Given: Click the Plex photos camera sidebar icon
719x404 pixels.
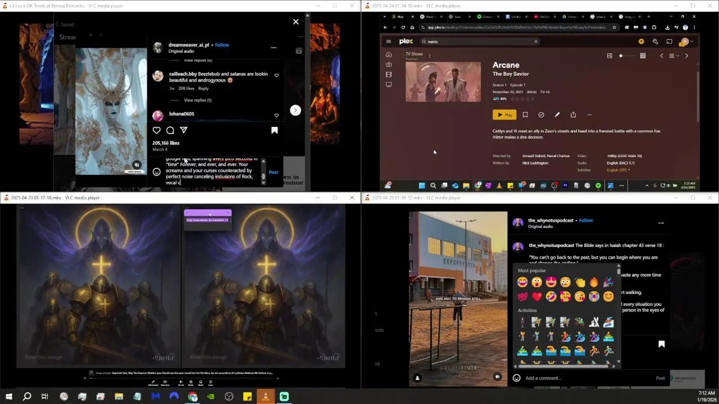Looking at the screenshot, I should 388,65.
